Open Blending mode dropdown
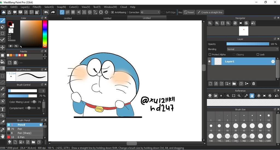280x150 pixels. tap(252, 49)
